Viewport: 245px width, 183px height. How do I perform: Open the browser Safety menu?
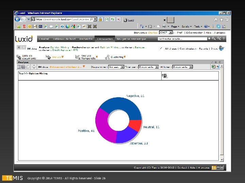(186, 26)
